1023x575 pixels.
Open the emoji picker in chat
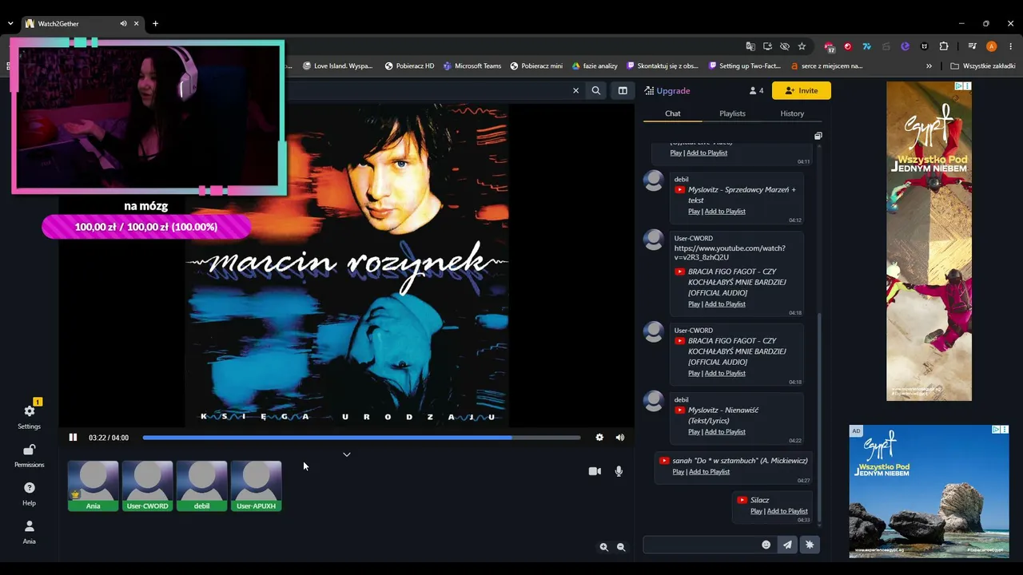[766, 545]
